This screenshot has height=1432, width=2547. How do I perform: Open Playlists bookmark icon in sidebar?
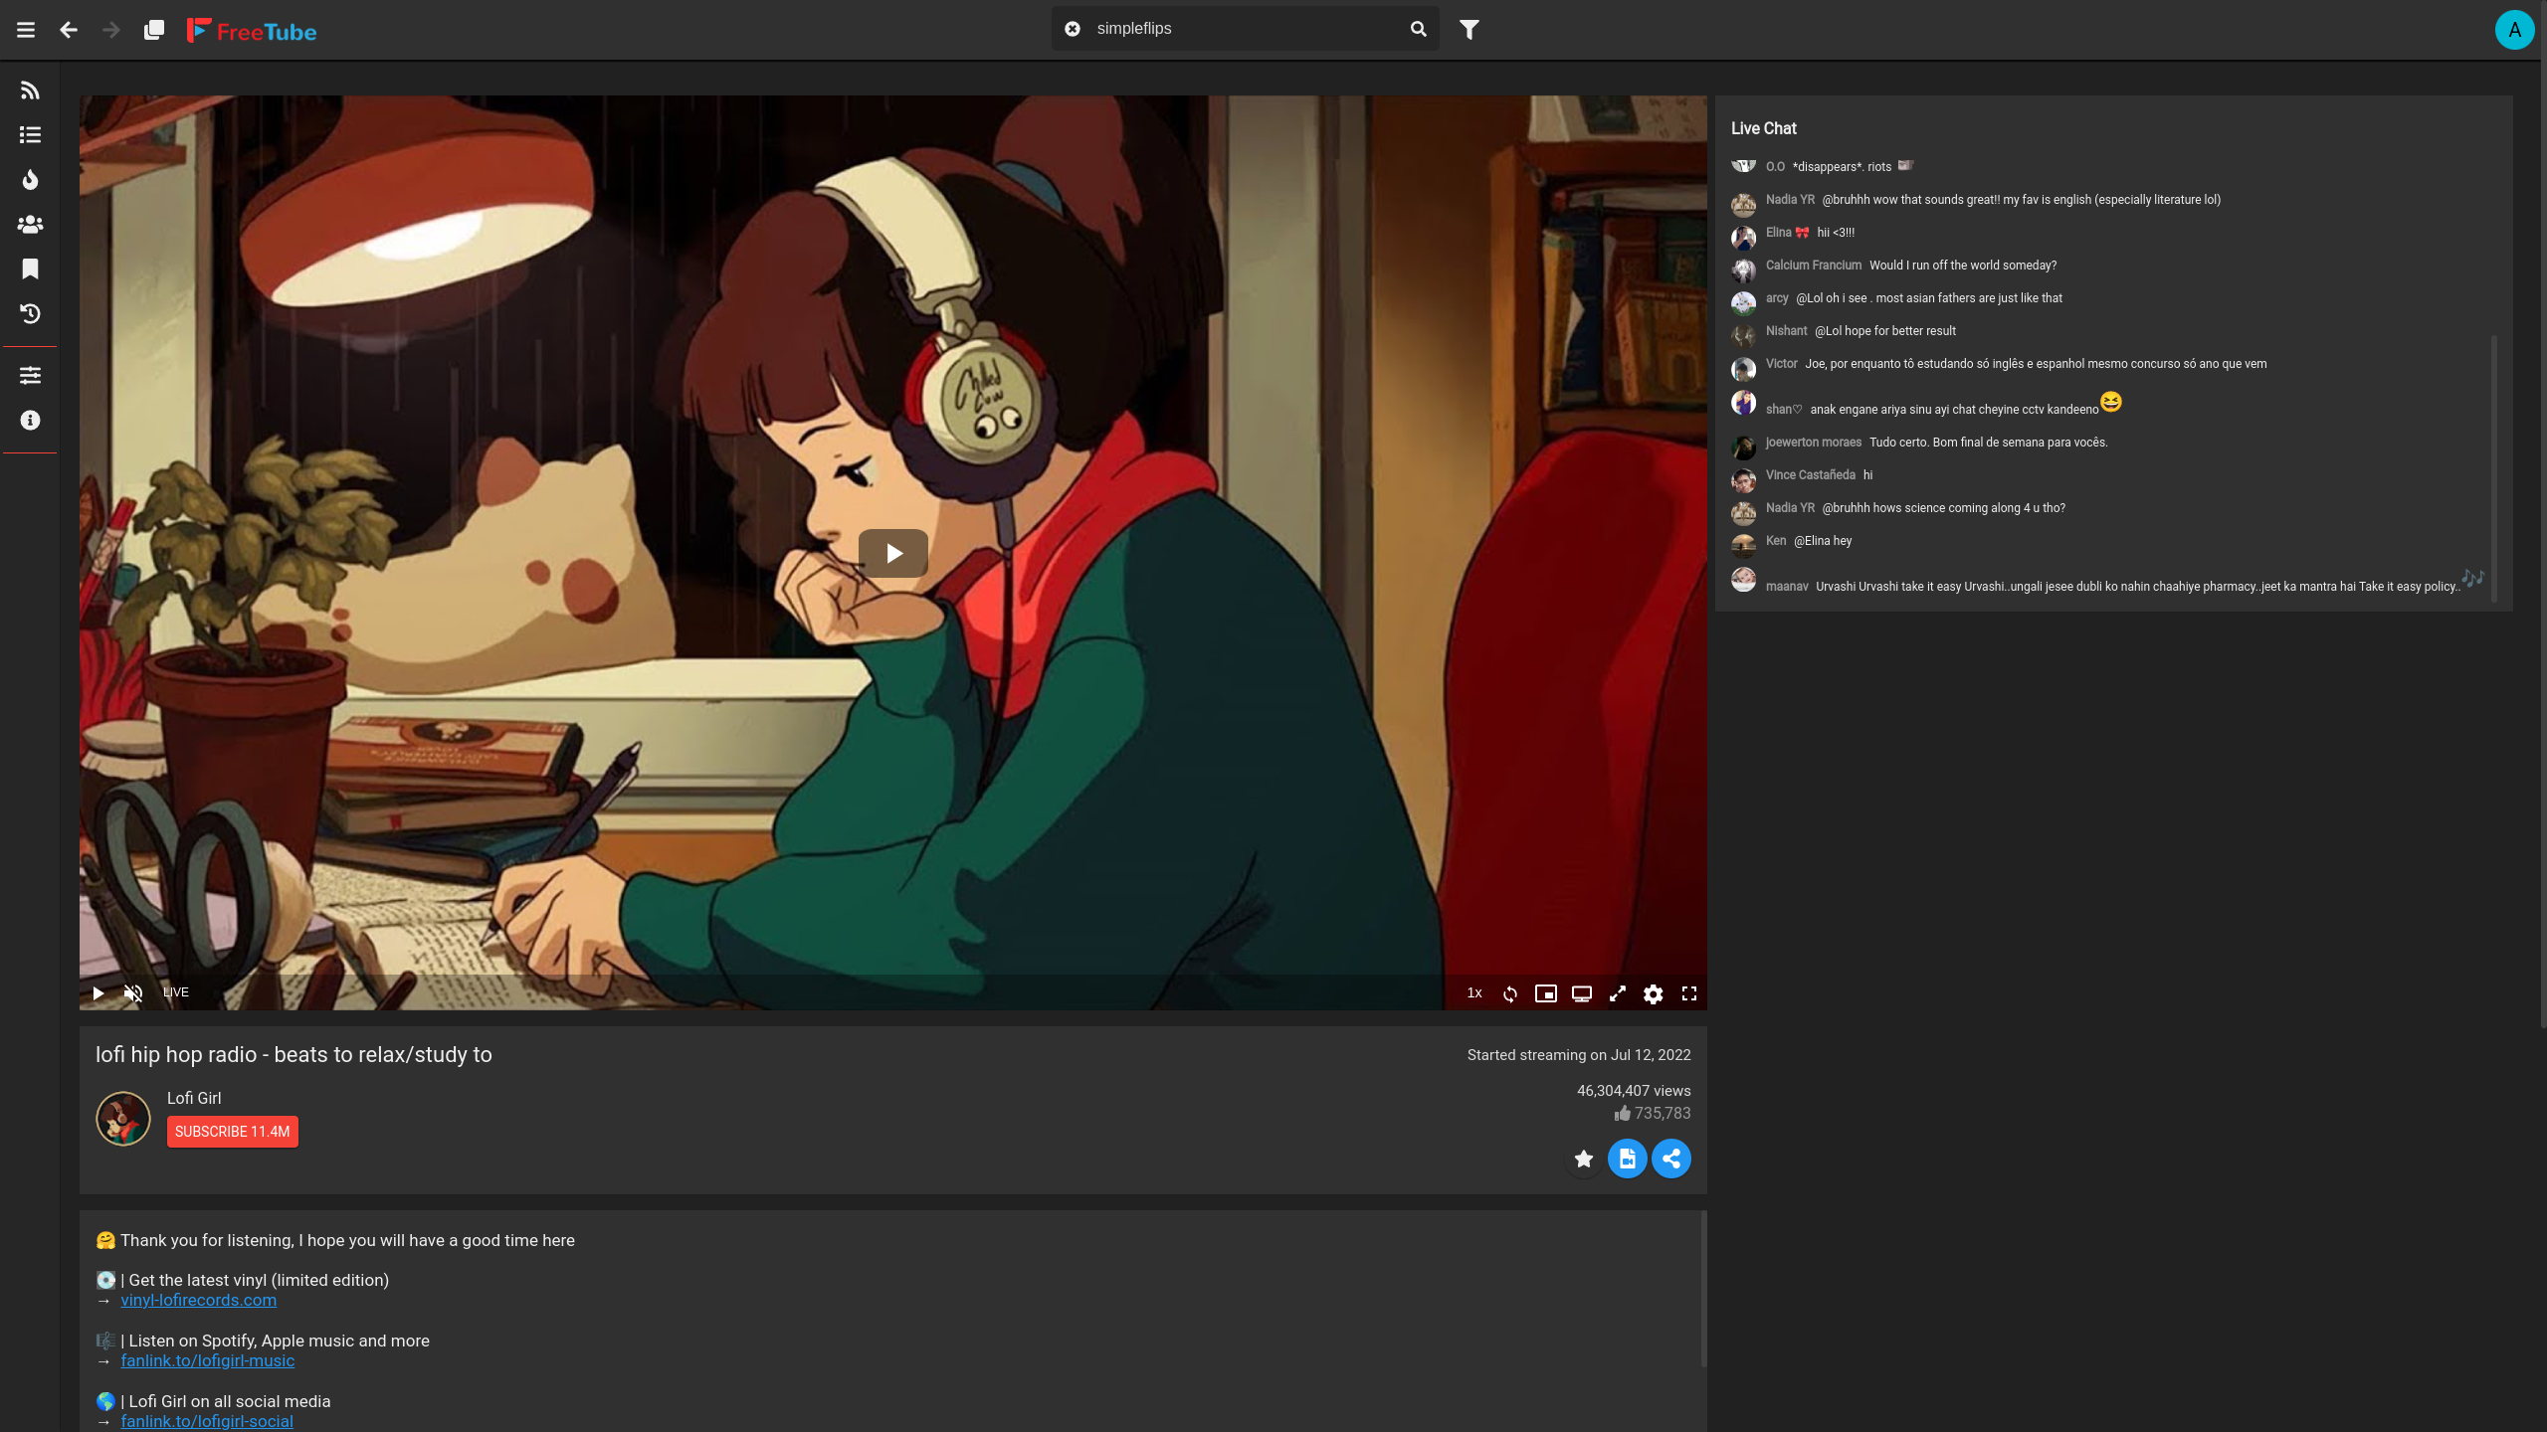[30, 269]
